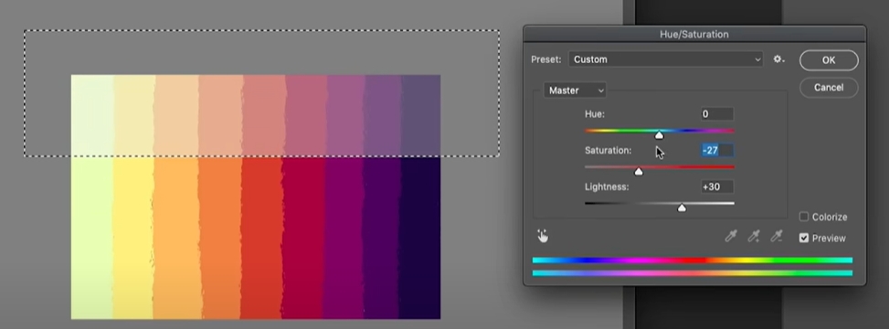Click the Hue label
The image size is (889, 329).
pyautogui.click(x=595, y=114)
